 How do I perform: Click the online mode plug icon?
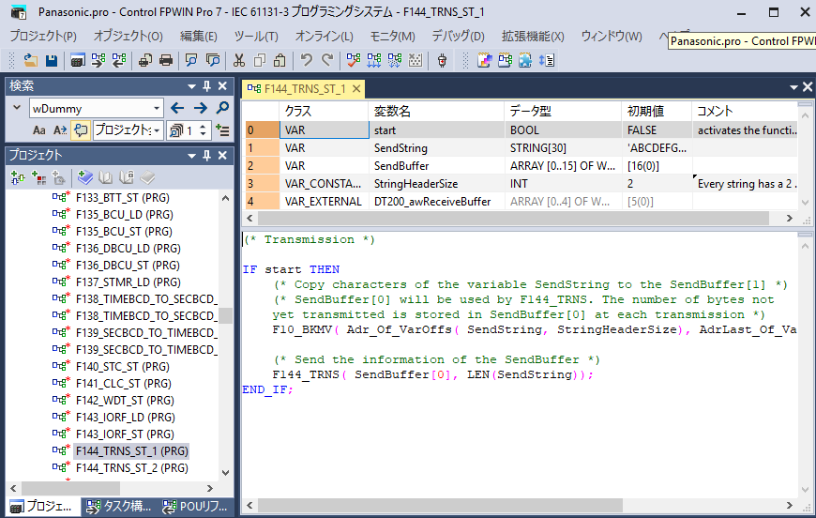(x=442, y=61)
